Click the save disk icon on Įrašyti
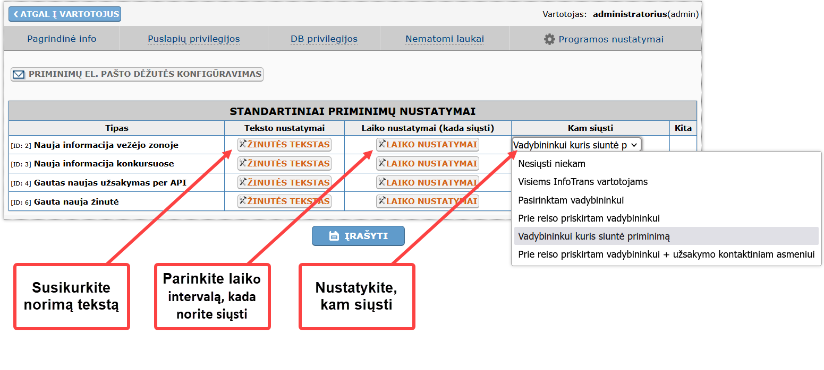 point(334,236)
